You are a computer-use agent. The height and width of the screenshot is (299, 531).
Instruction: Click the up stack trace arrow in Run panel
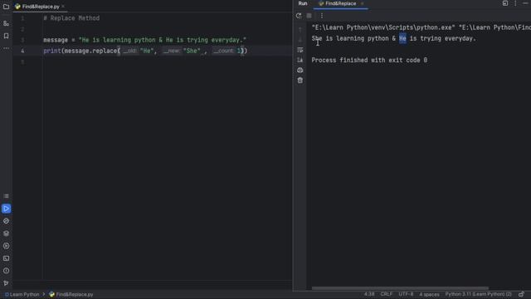[x=300, y=30]
